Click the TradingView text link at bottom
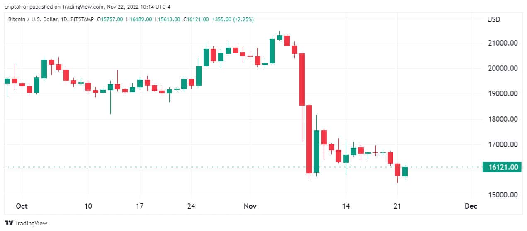Image resolution: width=527 pixels, height=231 pixels. click(30, 223)
